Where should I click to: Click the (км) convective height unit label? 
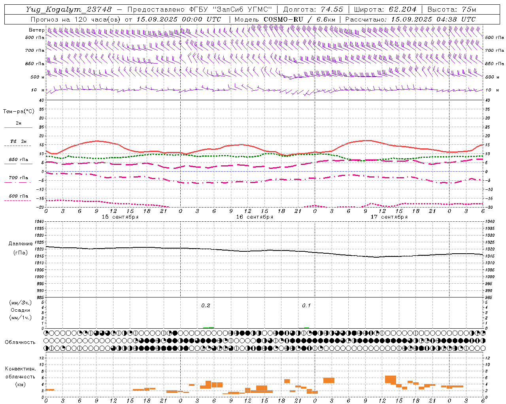[x=20, y=384]
